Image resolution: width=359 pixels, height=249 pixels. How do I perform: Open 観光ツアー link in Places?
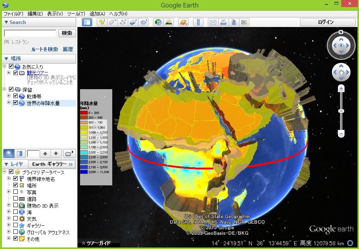click(37, 73)
